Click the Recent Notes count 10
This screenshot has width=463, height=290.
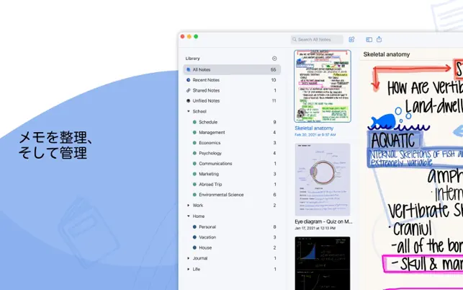274,80
